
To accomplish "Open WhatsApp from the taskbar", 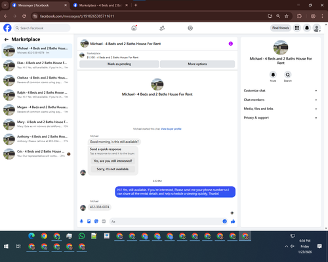I will (x=81, y=236).
